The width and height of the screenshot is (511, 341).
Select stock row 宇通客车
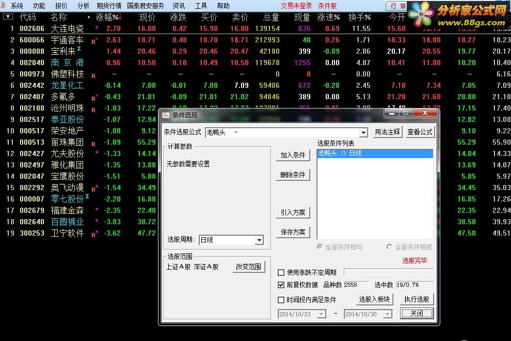[255, 40]
